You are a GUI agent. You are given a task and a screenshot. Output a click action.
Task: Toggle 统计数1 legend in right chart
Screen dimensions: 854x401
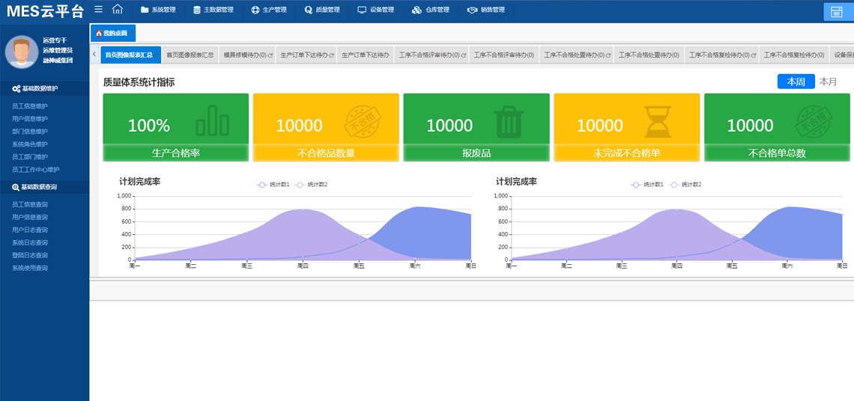coord(648,184)
